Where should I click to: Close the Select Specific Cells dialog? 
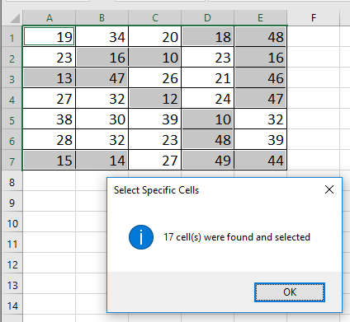(x=329, y=189)
